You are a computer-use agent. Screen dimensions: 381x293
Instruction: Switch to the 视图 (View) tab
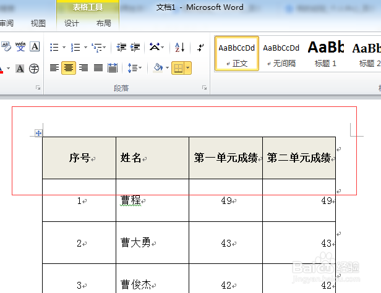point(38,23)
